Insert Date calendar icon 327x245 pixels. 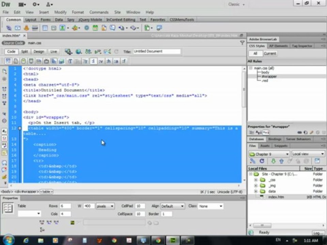pyautogui.click(x=95, y=28)
